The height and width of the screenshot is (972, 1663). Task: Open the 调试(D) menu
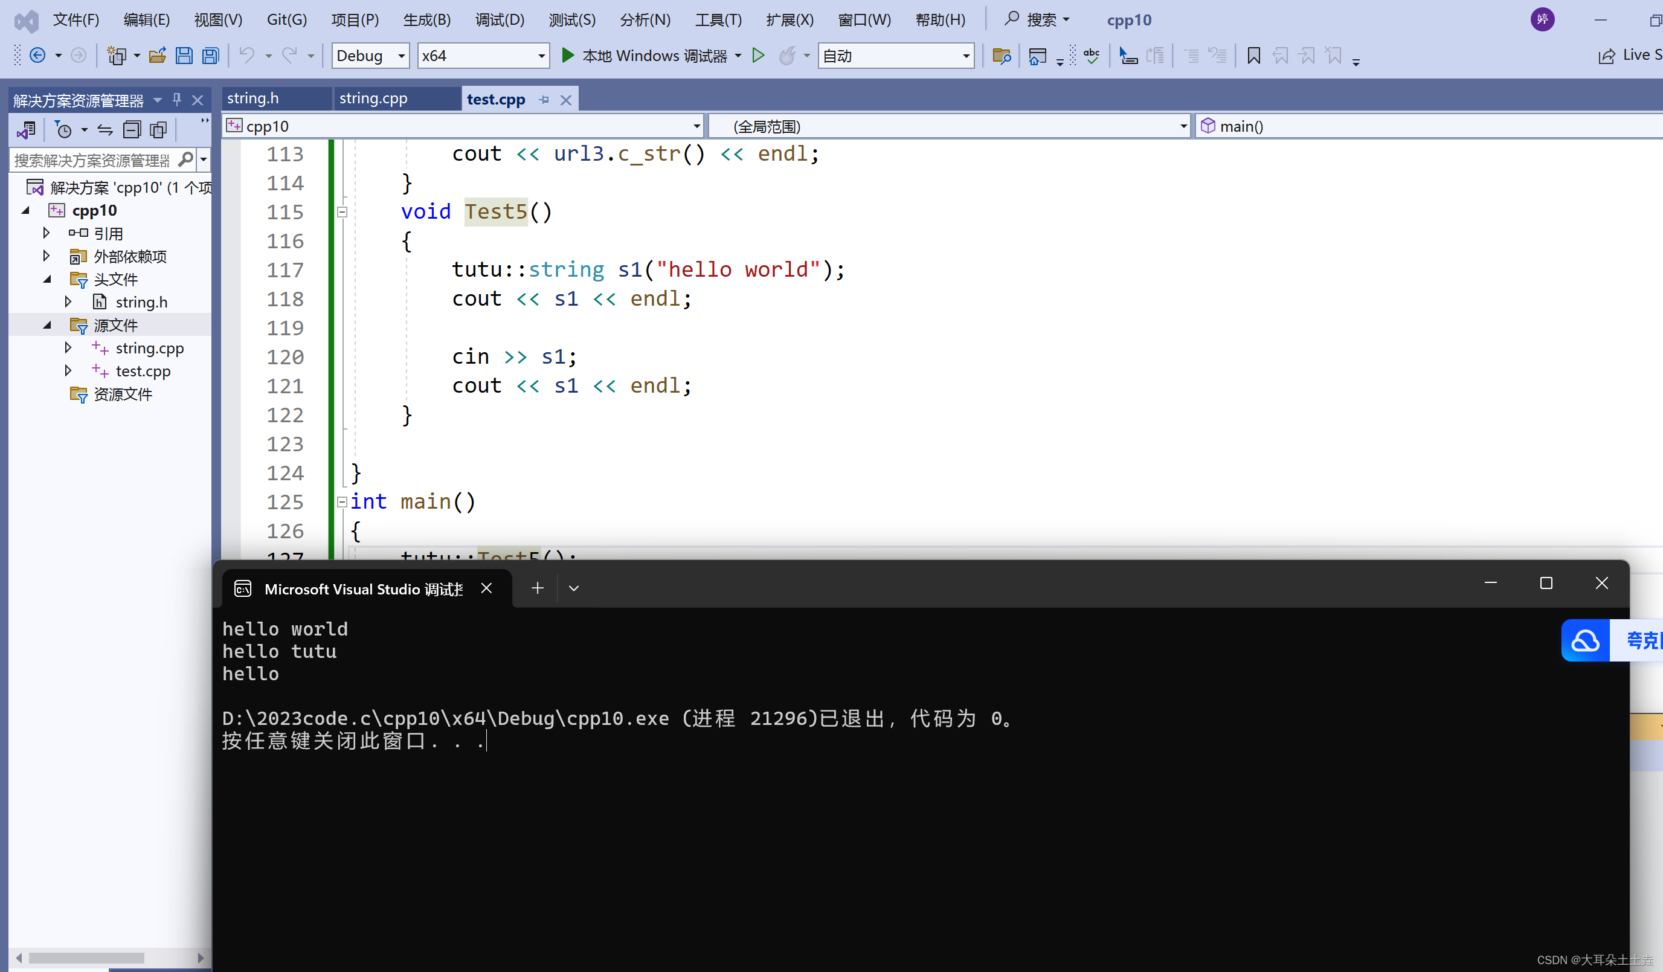tap(499, 20)
